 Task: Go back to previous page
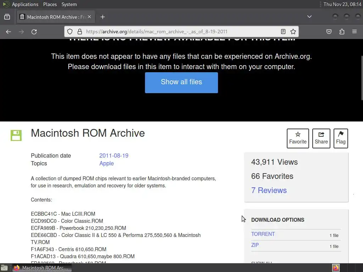(9, 32)
